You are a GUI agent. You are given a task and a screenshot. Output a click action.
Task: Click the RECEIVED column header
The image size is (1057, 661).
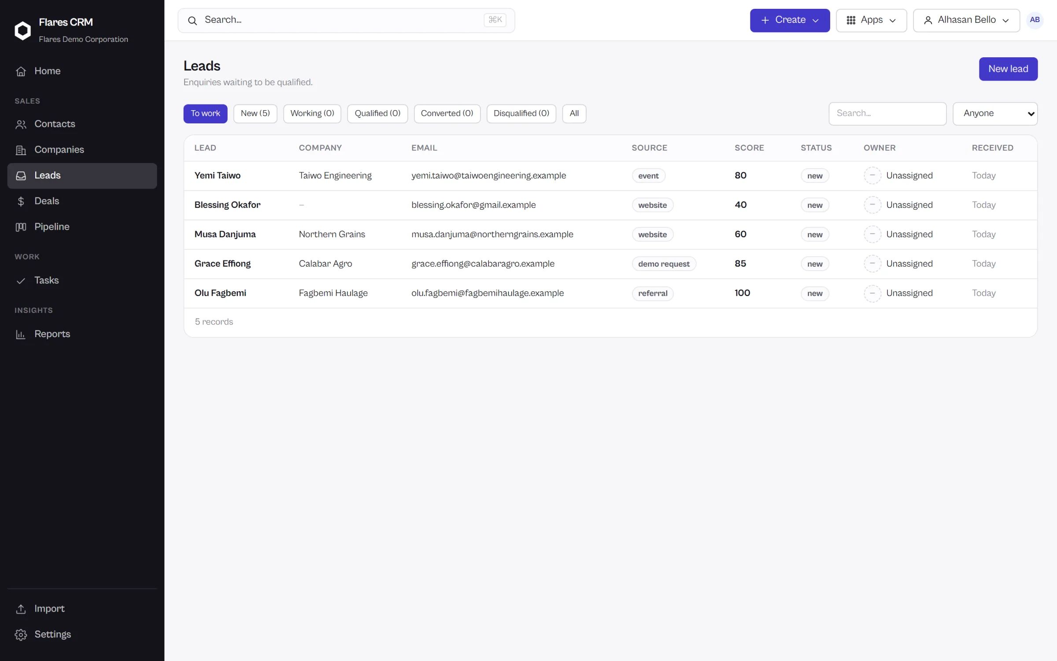[x=992, y=148]
